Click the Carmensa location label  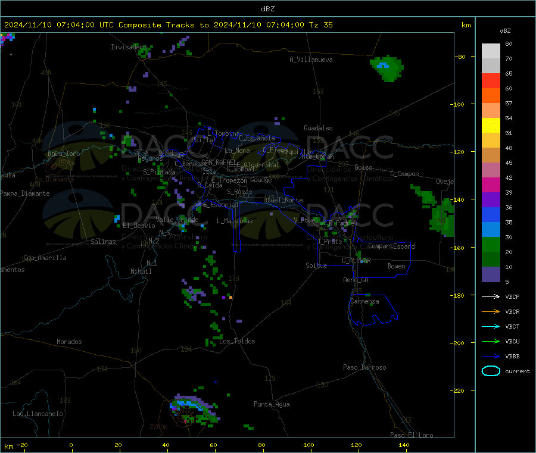click(364, 302)
